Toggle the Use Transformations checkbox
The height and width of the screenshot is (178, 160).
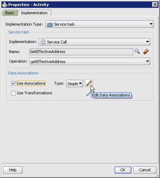coord(13,93)
